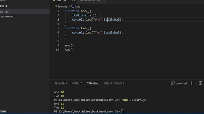Click the JS file icon in the breadcrumb
204x114 pixels.
tap(55, 6)
